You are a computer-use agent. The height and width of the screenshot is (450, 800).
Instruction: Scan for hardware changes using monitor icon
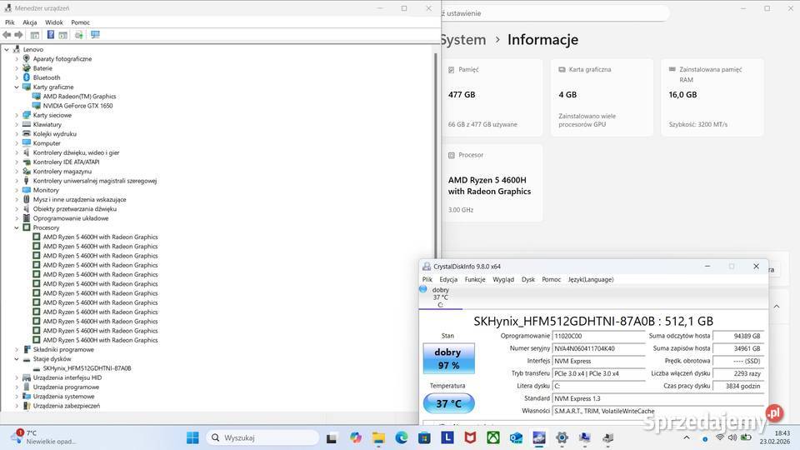click(95, 35)
